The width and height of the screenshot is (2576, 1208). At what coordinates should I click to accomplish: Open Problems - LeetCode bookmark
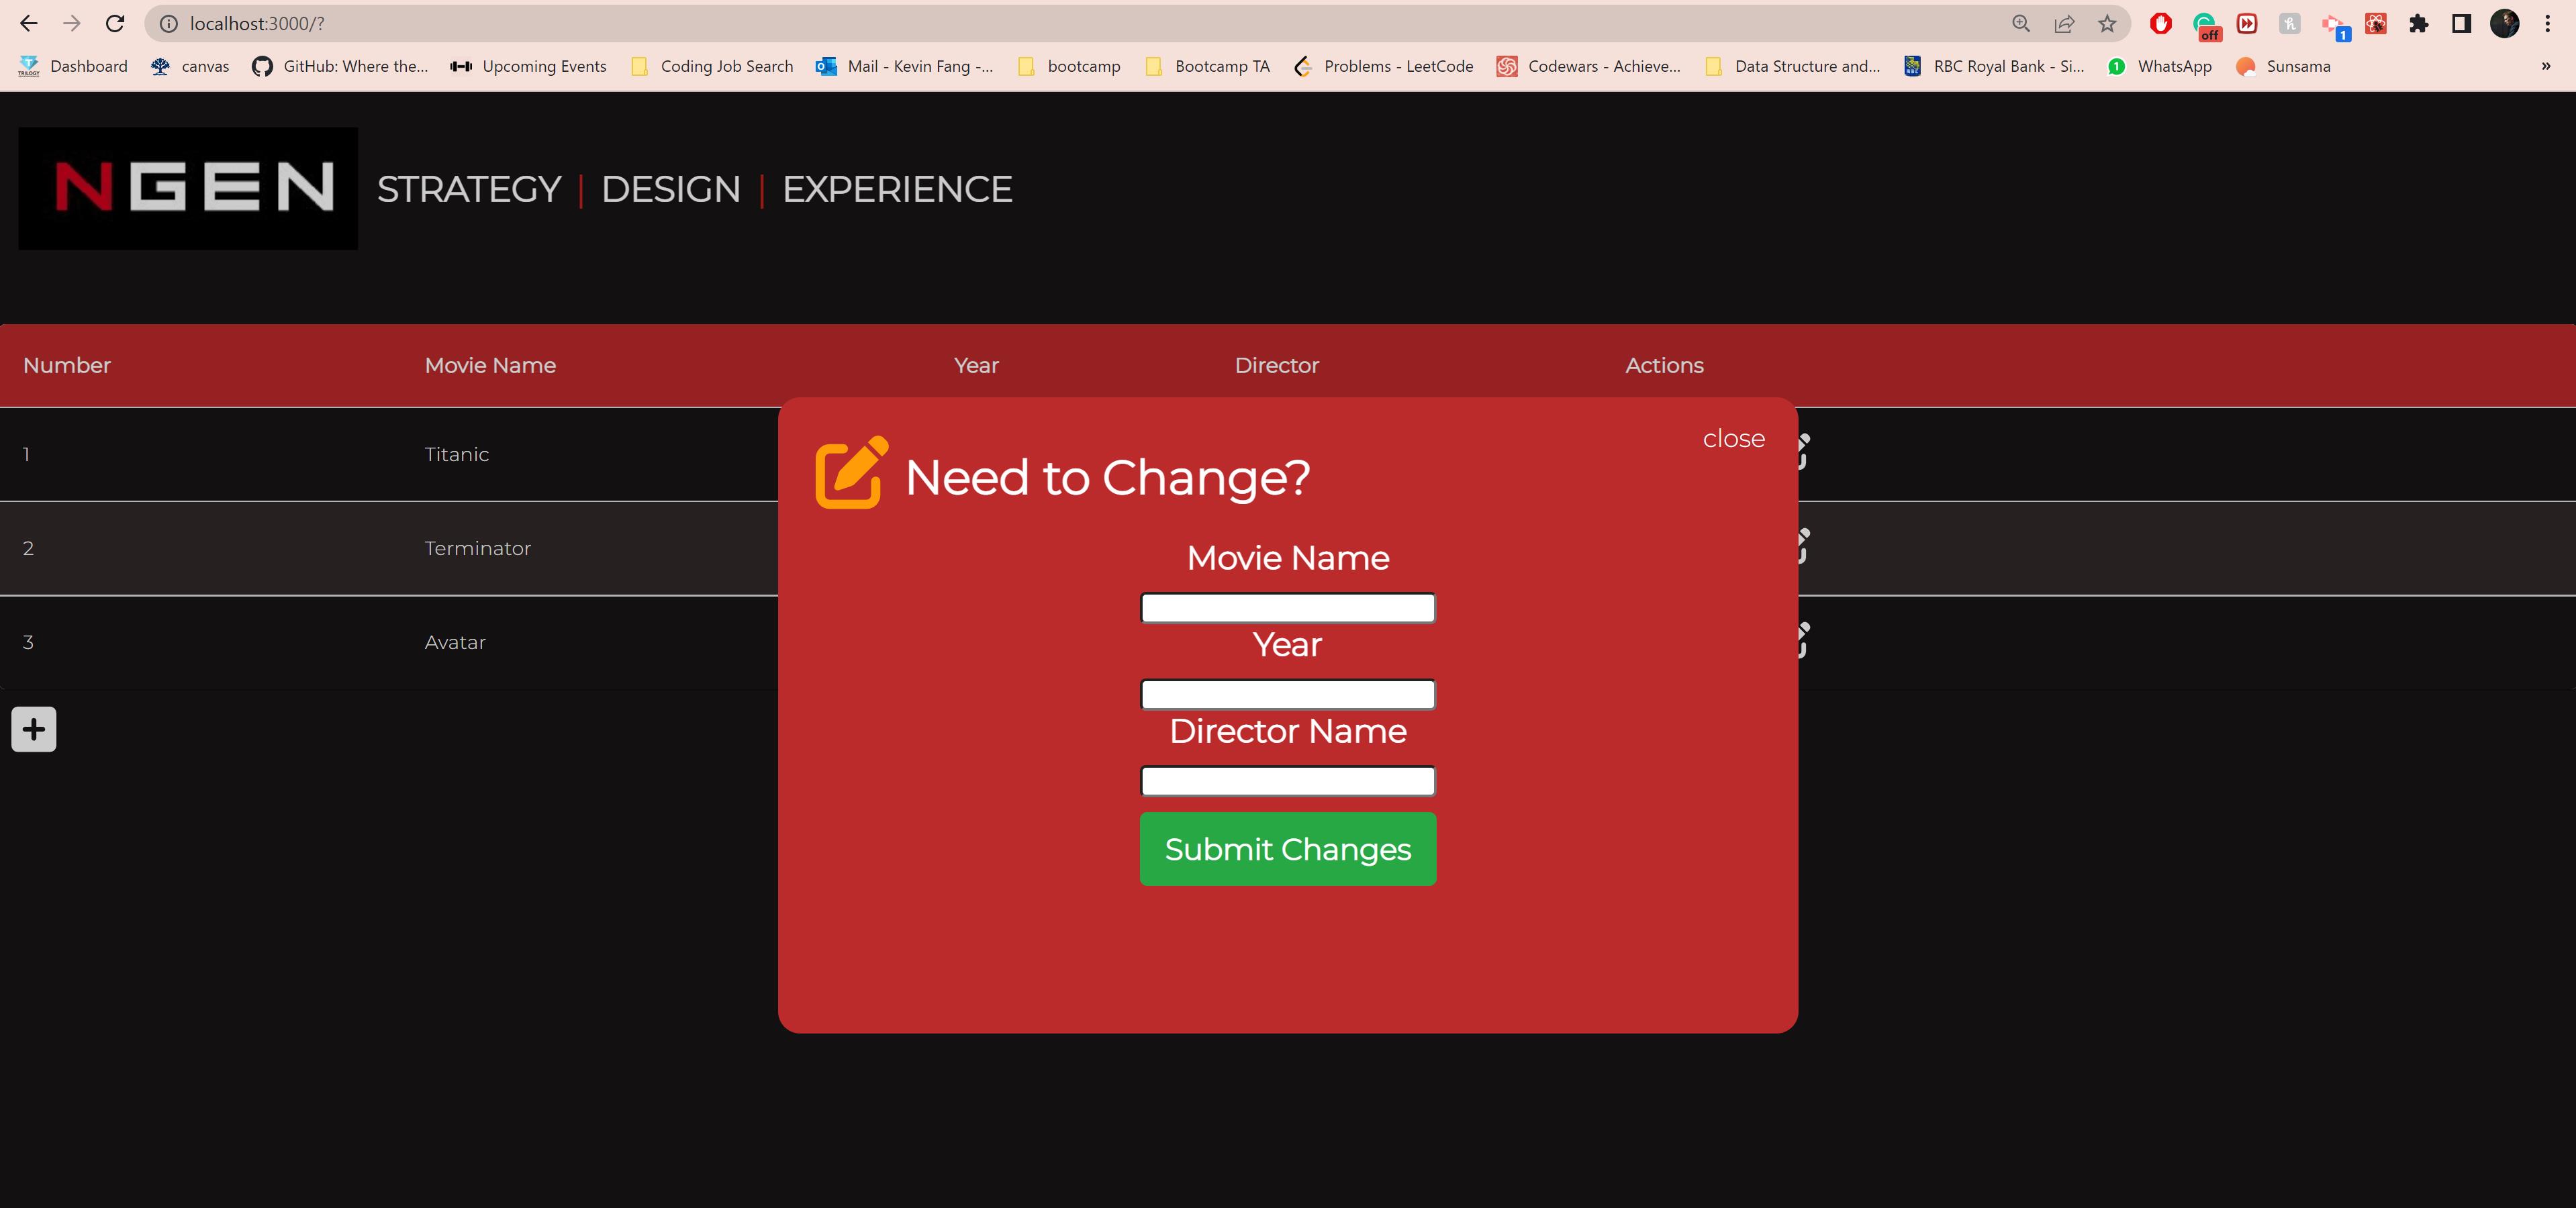(x=1383, y=66)
